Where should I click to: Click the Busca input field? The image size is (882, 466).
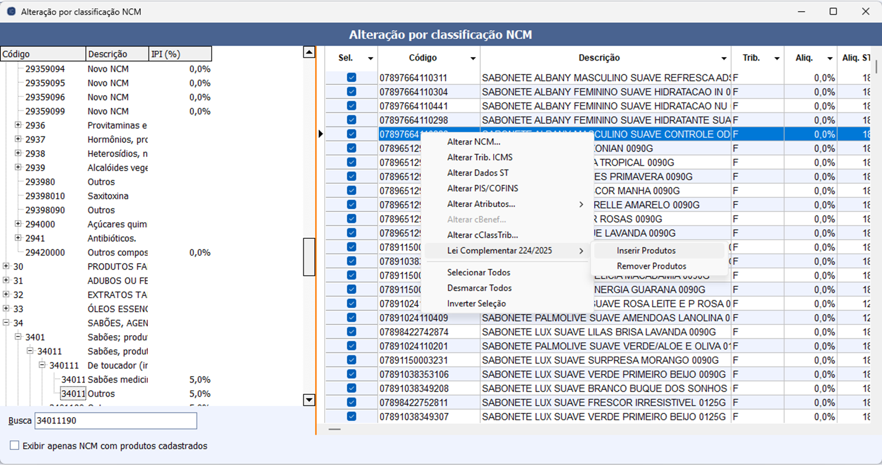click(x=115, y=421)
